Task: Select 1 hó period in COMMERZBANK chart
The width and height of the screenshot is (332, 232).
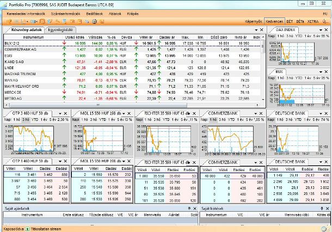Action: point(213,120)
